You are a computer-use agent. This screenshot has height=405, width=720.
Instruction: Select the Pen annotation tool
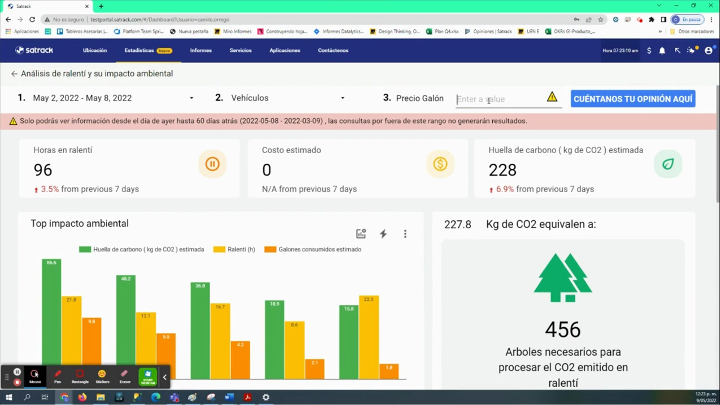pos(58,376)
